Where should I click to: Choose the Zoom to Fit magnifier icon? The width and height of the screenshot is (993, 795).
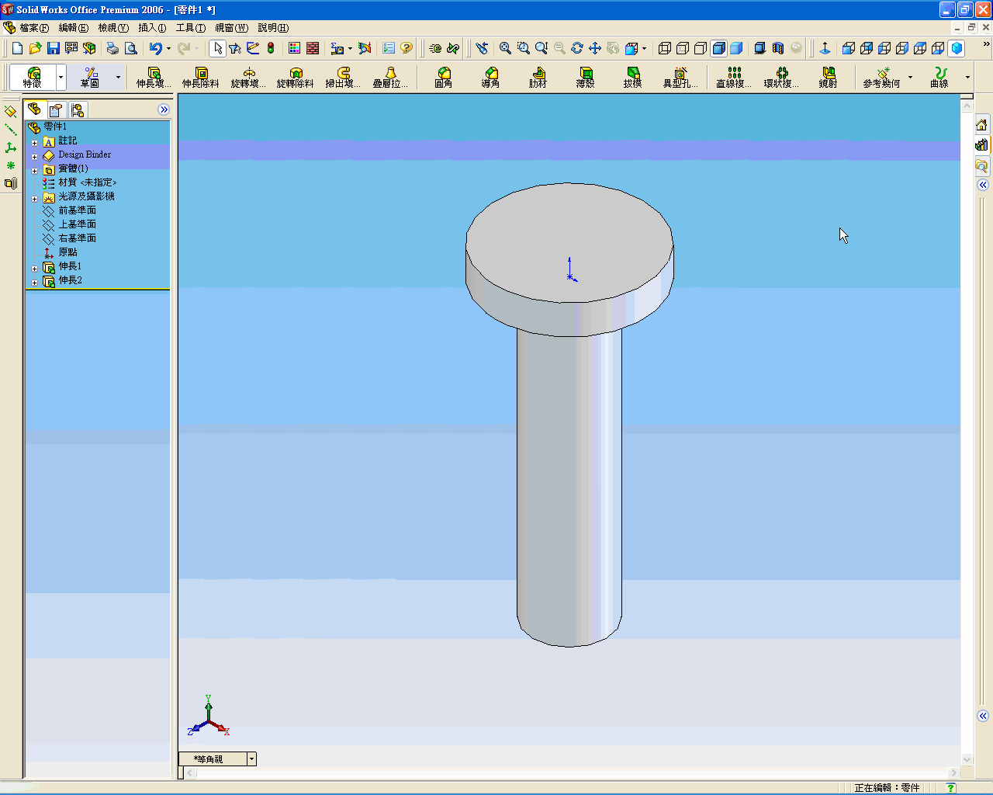point(505,48)
